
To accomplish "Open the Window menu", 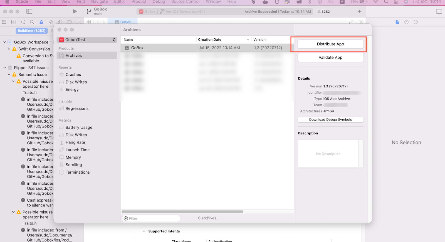I will 213,2.
